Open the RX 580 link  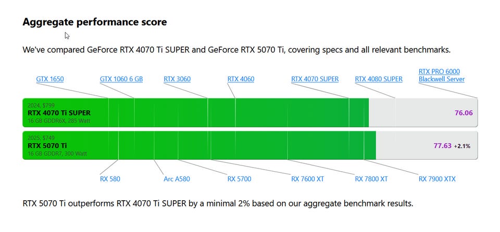pos(110,179)
